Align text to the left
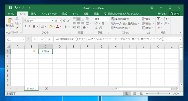 tap(74, 23)
